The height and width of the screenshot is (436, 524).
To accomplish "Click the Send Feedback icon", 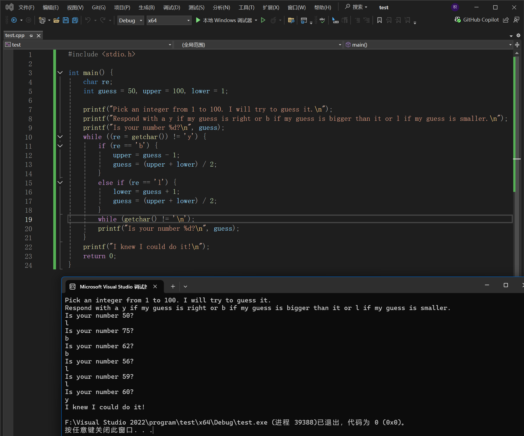I will tap(516, 20).
